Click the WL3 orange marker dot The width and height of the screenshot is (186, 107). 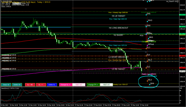[x=147, y=61]
